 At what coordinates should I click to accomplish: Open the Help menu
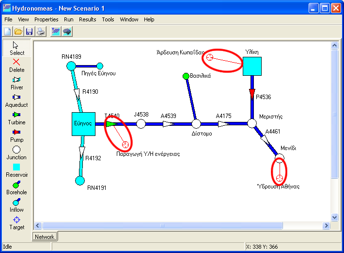[x=149, y=19]
